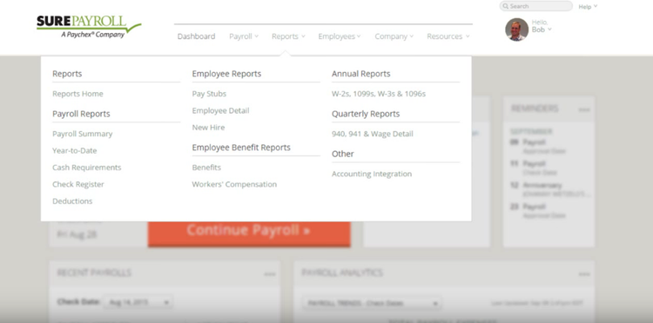The width and height of the screenshot is (653, 323).
Task: Click the Payroll reminder dated 11
Action: click(x=534, y=168)
